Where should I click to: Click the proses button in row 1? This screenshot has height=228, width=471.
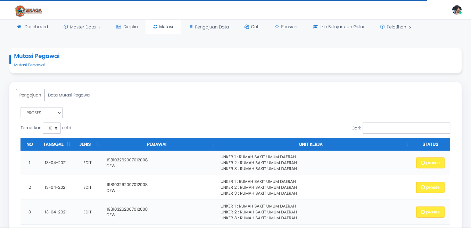[x=430, y=163]
